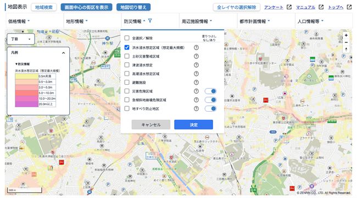Click the 0.5〜3.0m legend label
The width and height of the screenshot is (357, 198).
click(x=46, y=82)
